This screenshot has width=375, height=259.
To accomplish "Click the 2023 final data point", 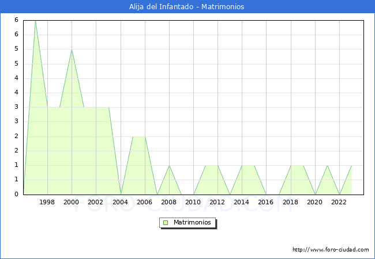I will pos(351,166).
